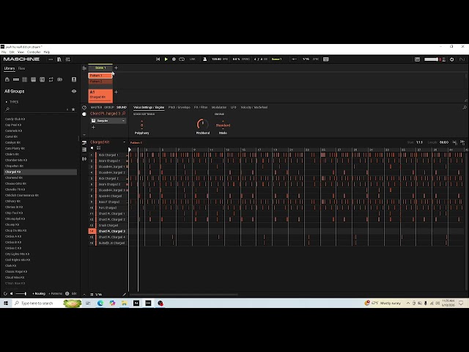This screenshot has width=469, height=352.
Task: Select the One-shots waveform icon in Library
Action: coord(60,79)
